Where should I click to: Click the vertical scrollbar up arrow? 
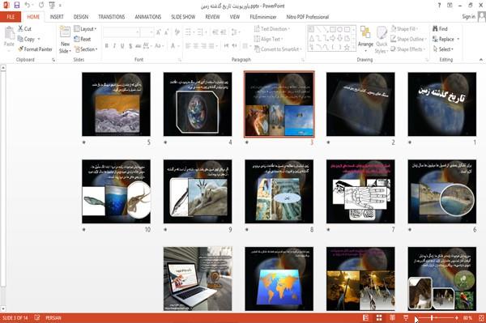pos(3,67)
